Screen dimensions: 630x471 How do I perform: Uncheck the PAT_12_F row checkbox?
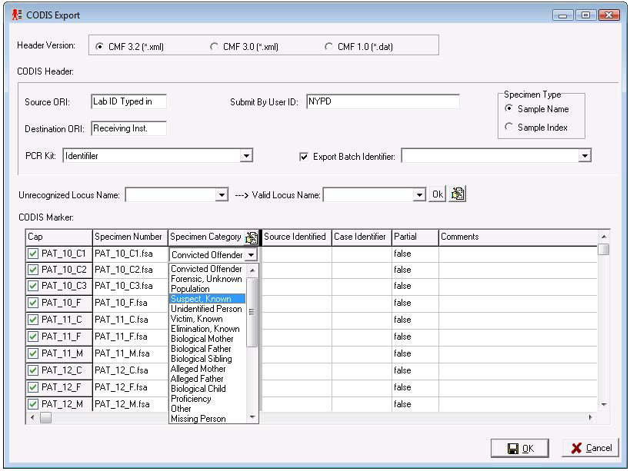(x=33, y=387)
